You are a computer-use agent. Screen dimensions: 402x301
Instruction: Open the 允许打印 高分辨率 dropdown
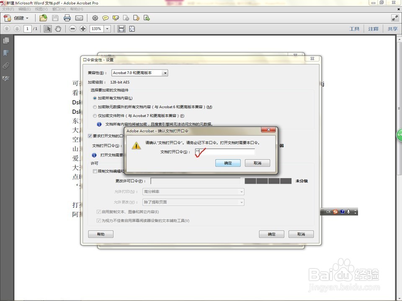(193, 191)
